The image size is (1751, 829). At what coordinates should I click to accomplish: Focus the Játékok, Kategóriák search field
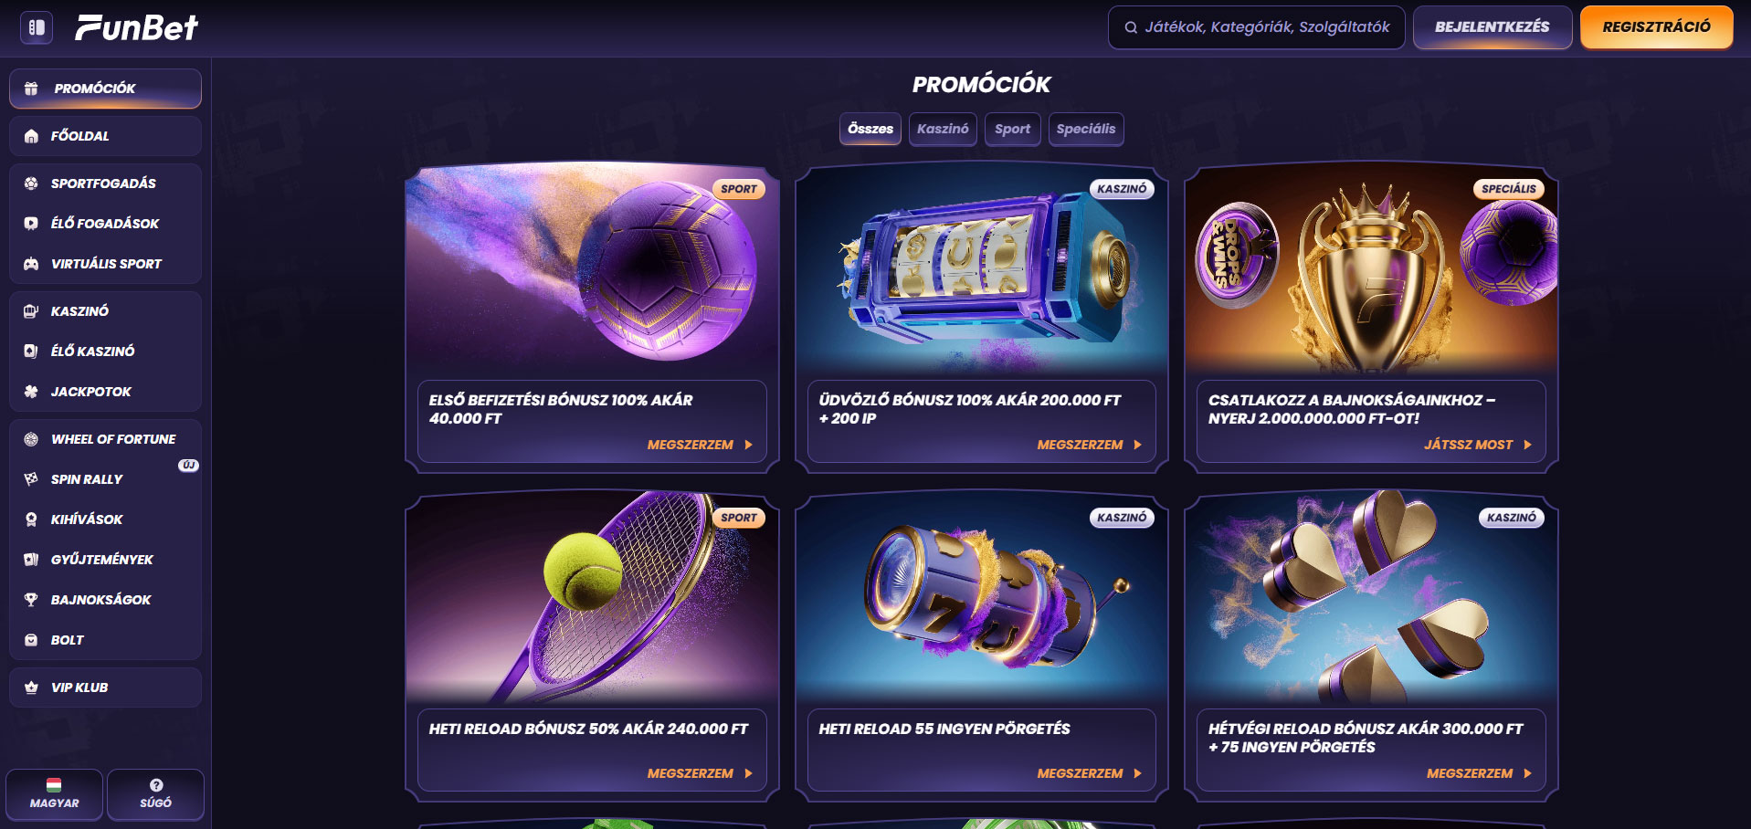(x=1256, y=27)
